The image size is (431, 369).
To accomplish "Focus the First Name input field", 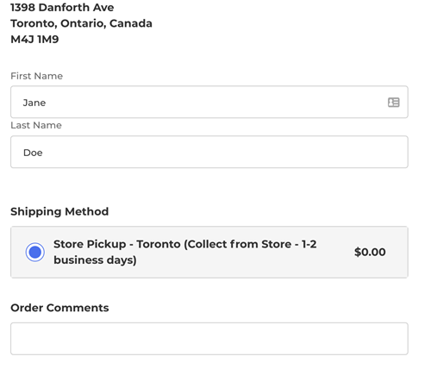I will tap(209, 102).
